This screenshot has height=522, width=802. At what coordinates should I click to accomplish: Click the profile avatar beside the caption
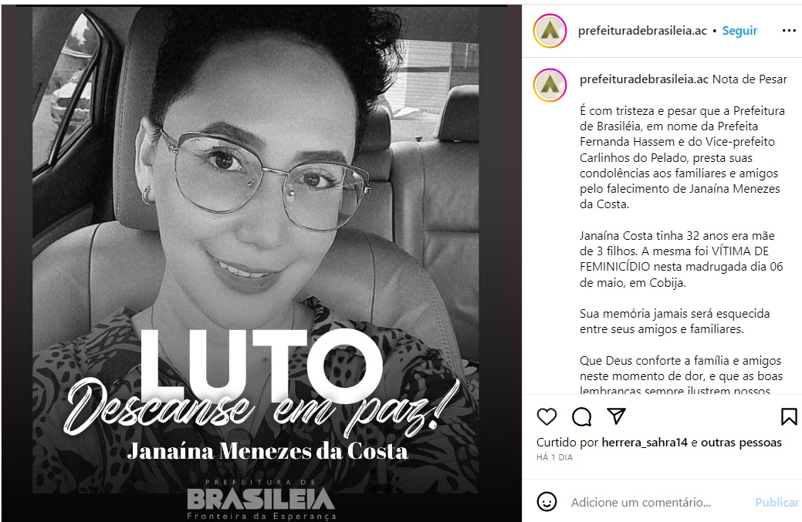tap(550, 85)
